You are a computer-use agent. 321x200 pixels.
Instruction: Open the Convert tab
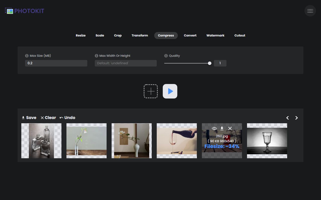coord(190,35)
